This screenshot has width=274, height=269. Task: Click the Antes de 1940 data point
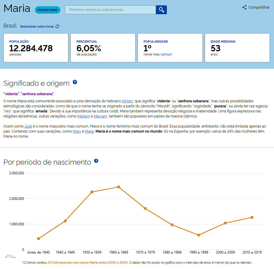click(x=38, y=238)
